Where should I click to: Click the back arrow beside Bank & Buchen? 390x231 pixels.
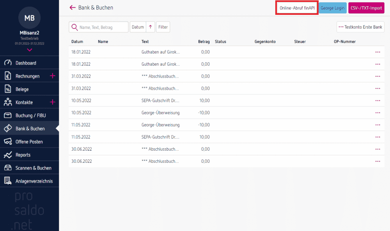pos(72,7)
